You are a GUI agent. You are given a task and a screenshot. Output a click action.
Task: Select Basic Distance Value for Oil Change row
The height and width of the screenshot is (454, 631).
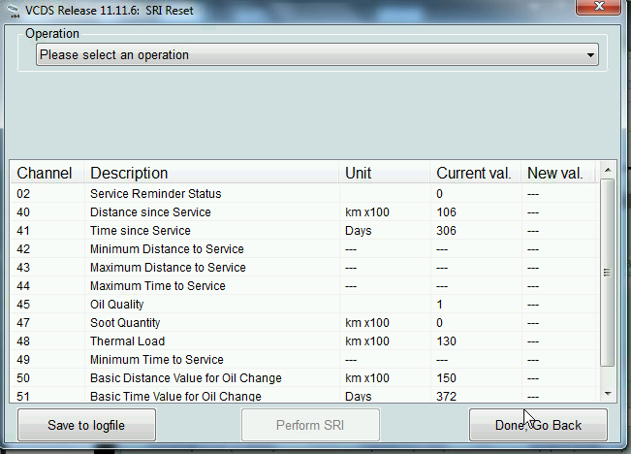(185, 378)
